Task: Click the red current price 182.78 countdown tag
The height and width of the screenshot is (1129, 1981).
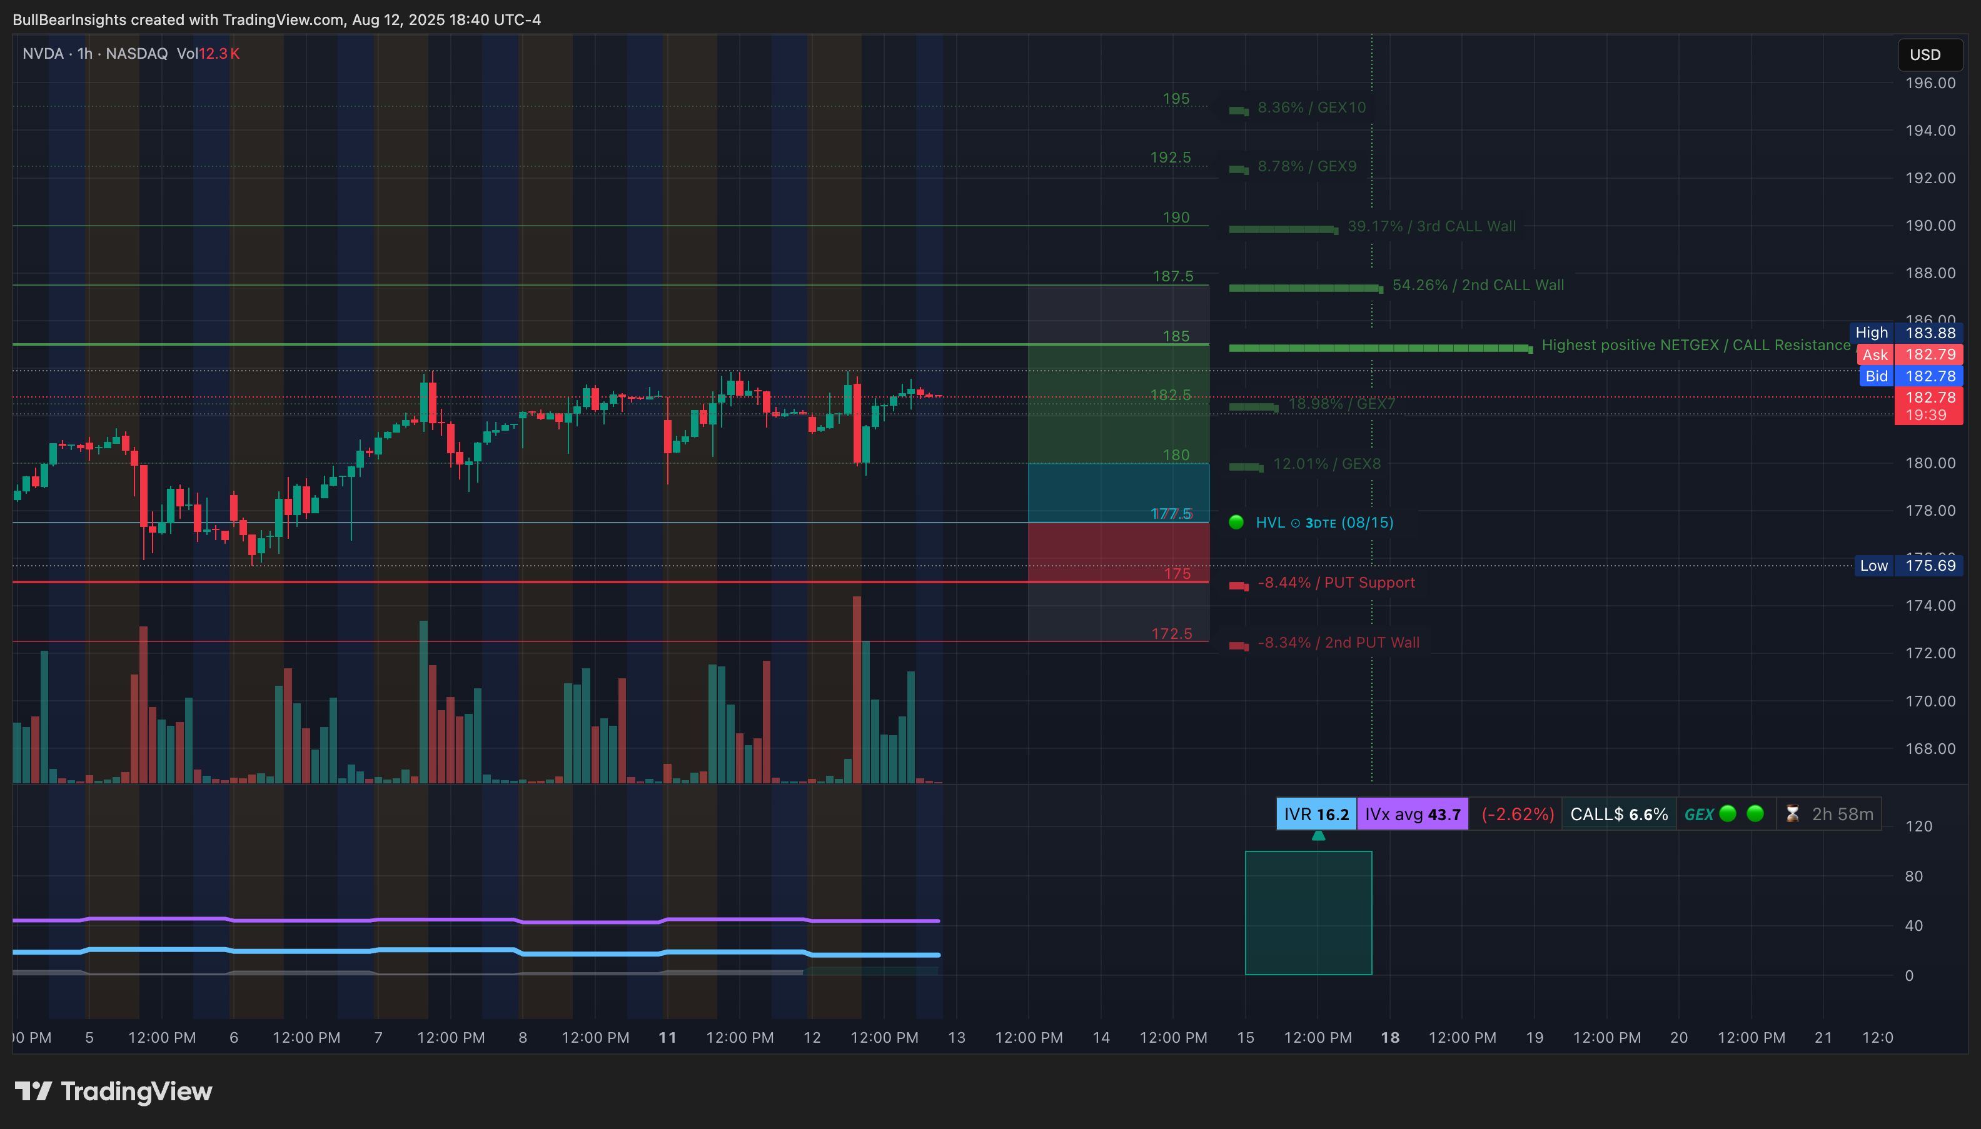Action: tap(1929, 406)
